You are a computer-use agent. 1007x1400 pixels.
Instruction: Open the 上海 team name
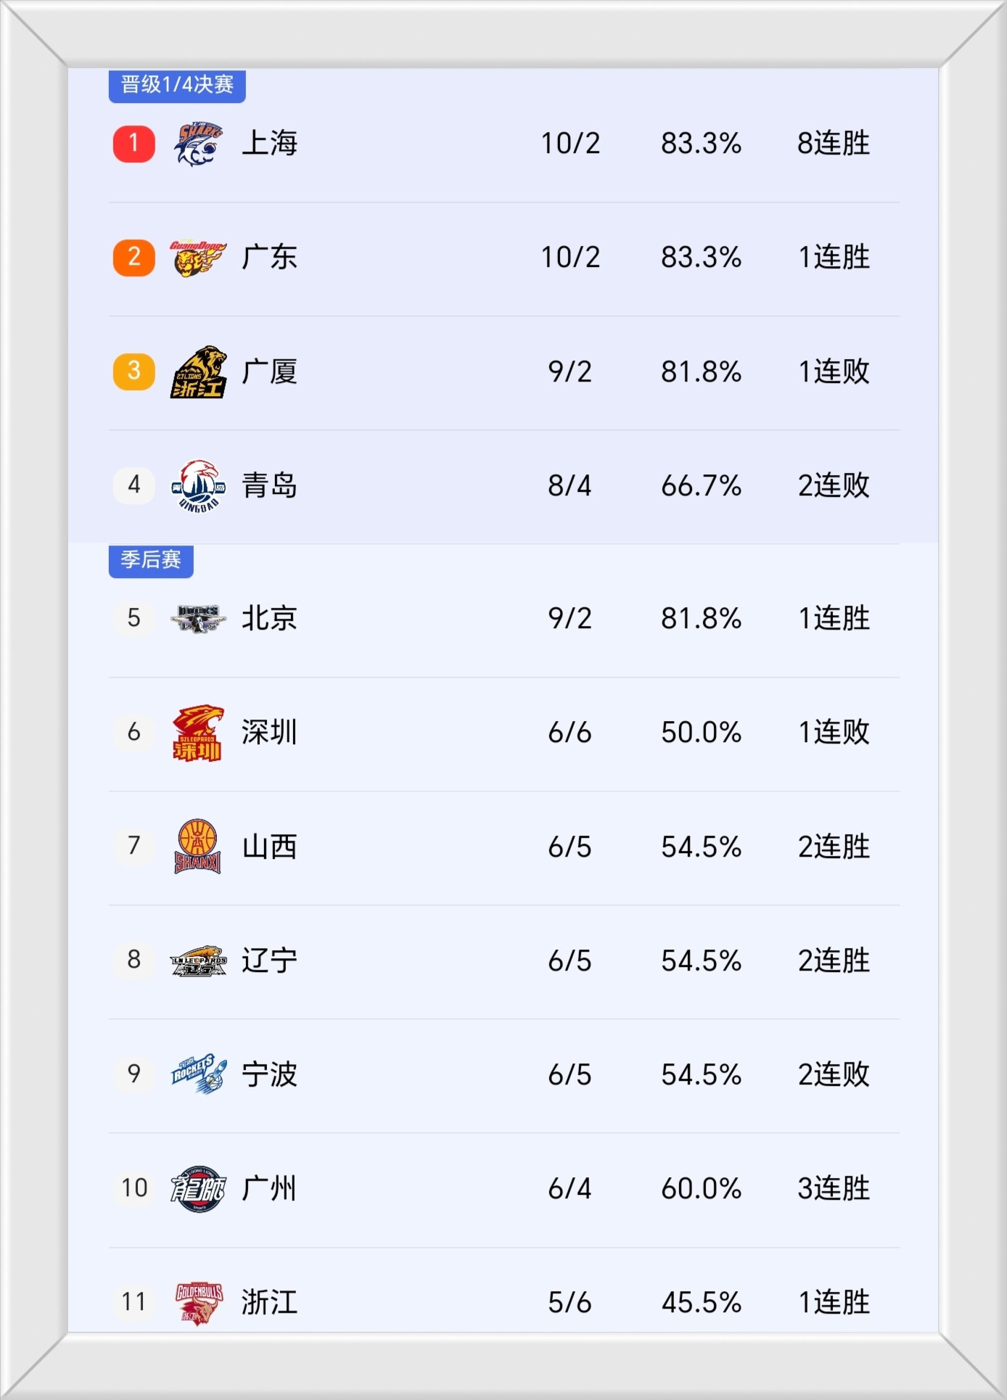click(x=269, y=144)
